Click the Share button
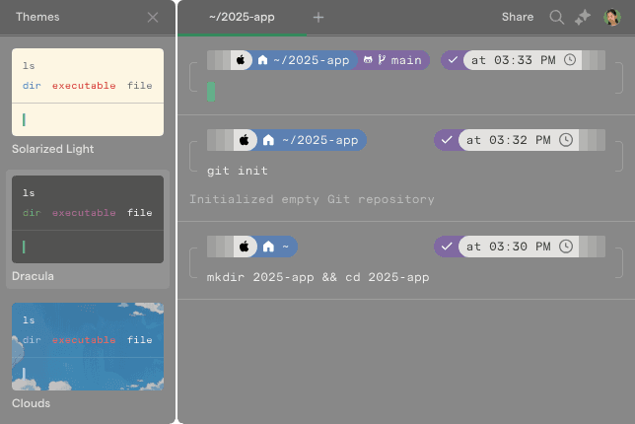The height and width of the screenshot is (424, 635). click(518, 17)
